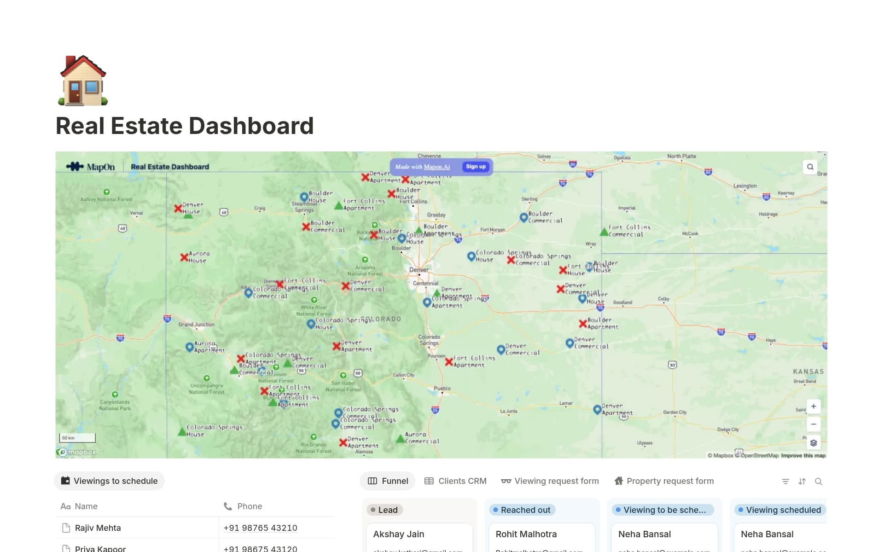Viewport: 884px width, 552px height.
Task: Open the Improve this map link
Action: pyautogui.click(x=803, y=455)
